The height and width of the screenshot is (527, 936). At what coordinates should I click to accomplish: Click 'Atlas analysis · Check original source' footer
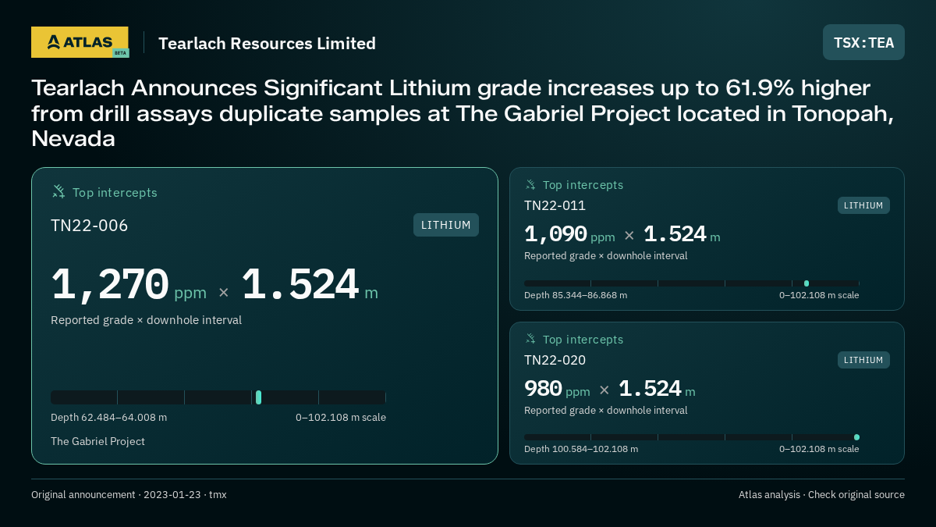pyautogui.click(x=821, y=495)
